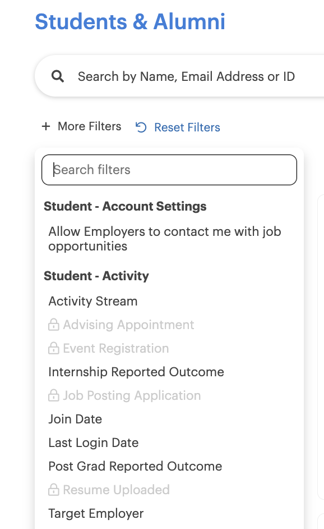This screenshot has width=324, height=529.
Task: Click the magnifying glass search icon
Action: (58, 76)
